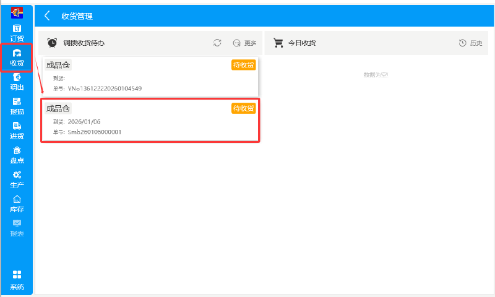Open the 订货 (ordering) sidebar module

17,33
